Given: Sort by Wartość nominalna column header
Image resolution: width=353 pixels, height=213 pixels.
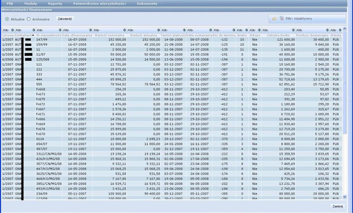Looking at the screenshot, I should (109, 35).
